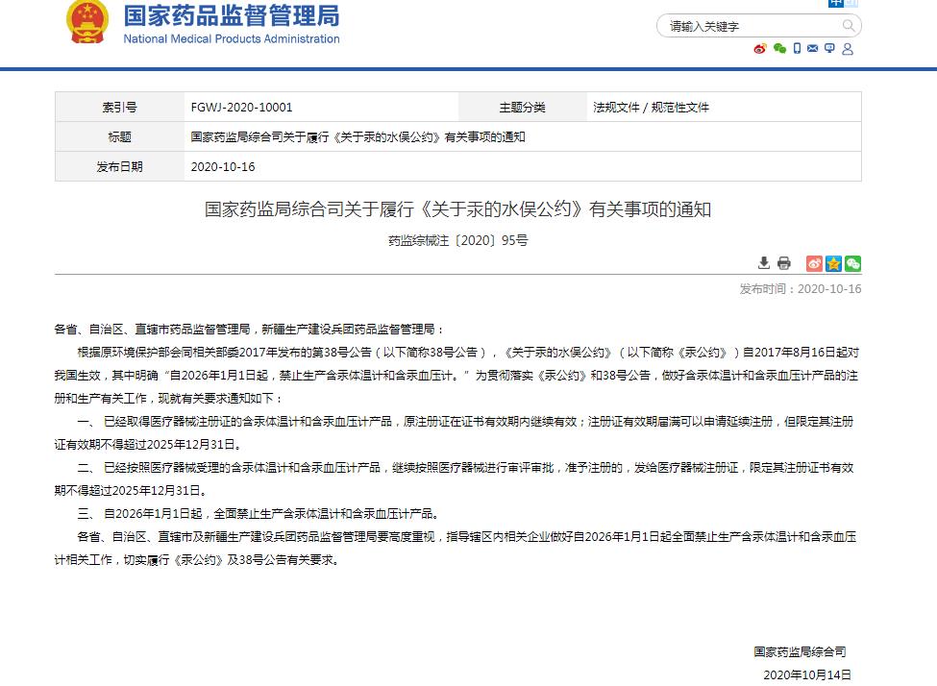
Task: Open the user account icon in the header
Action: (848, 48)
